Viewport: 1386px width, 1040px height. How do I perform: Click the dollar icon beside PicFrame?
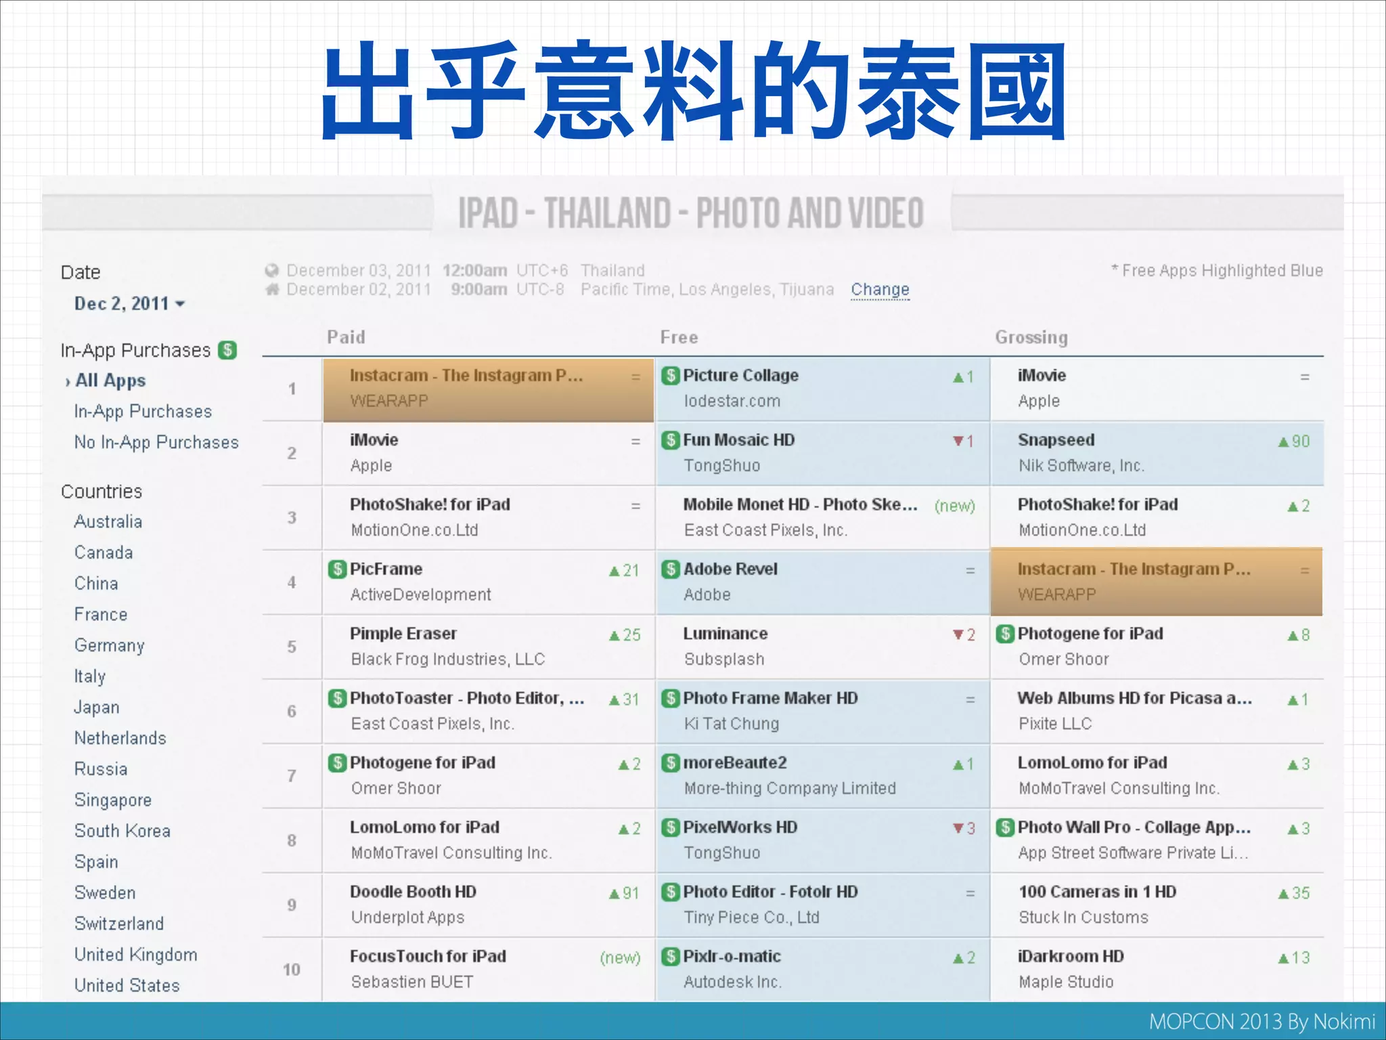click(337, 569)
